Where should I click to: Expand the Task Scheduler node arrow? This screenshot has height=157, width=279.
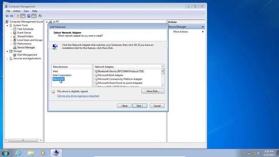[x=11, y=29]
